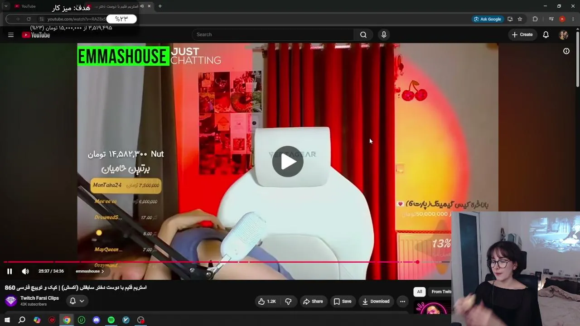
Task: Launch Discord from the taskbar
Action: coord(96,320)
